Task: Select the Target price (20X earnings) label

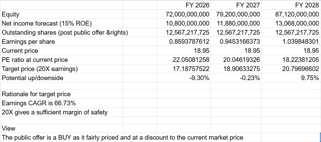Action: coord(40,69)
